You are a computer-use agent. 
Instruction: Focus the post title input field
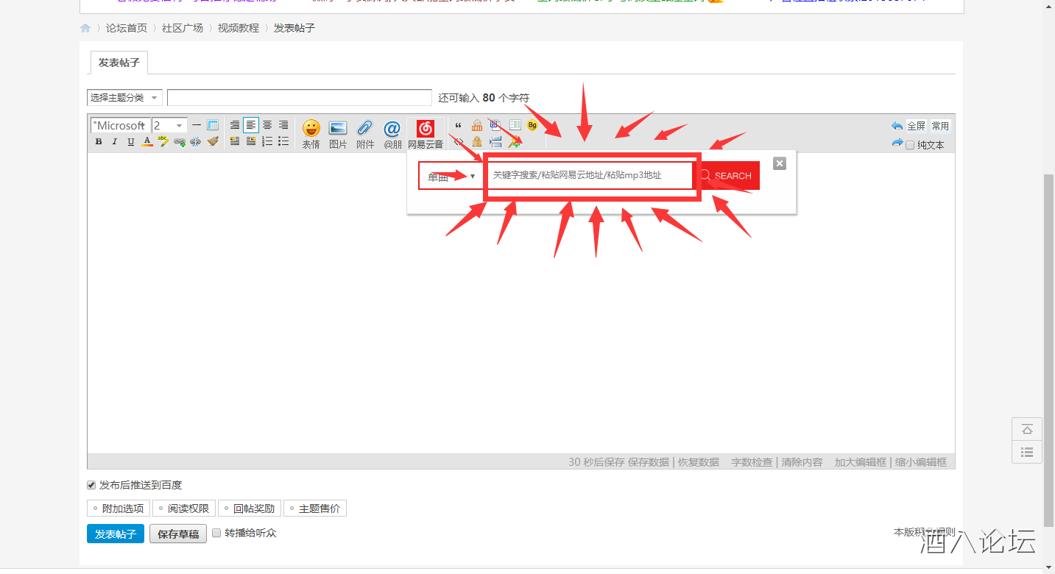pos(300,98)
